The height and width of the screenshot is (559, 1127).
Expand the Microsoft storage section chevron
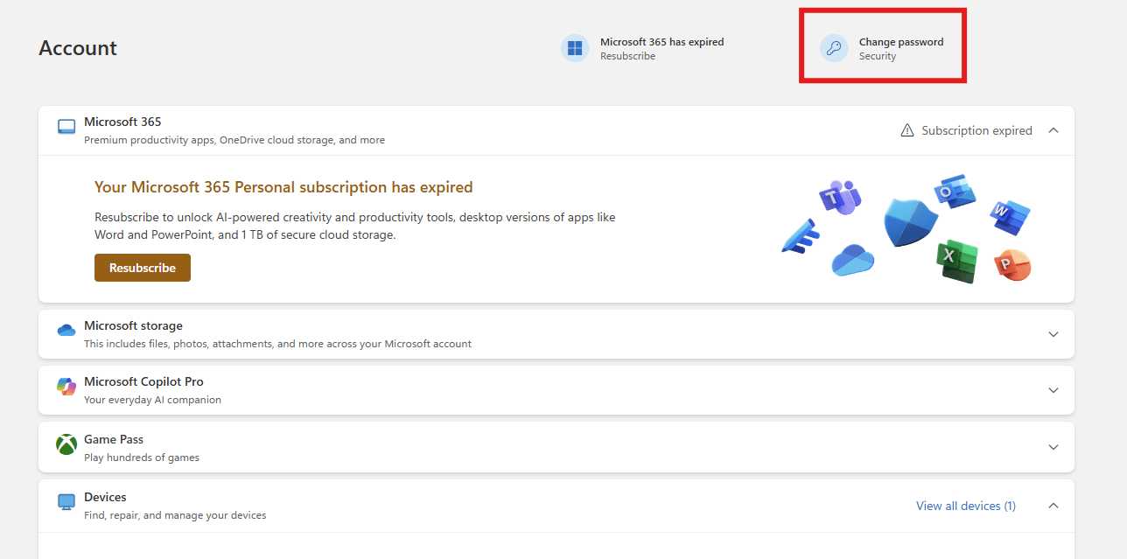pyautogui.click(x=1053, y=334)
